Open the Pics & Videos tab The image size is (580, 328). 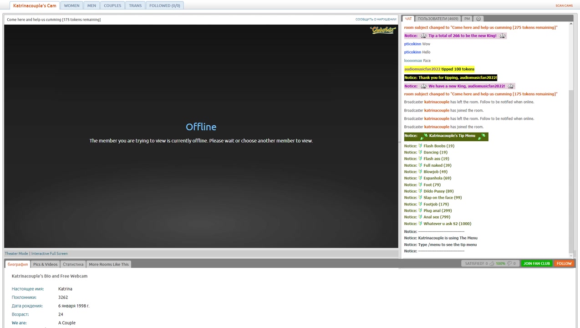(x=45, y=264)
